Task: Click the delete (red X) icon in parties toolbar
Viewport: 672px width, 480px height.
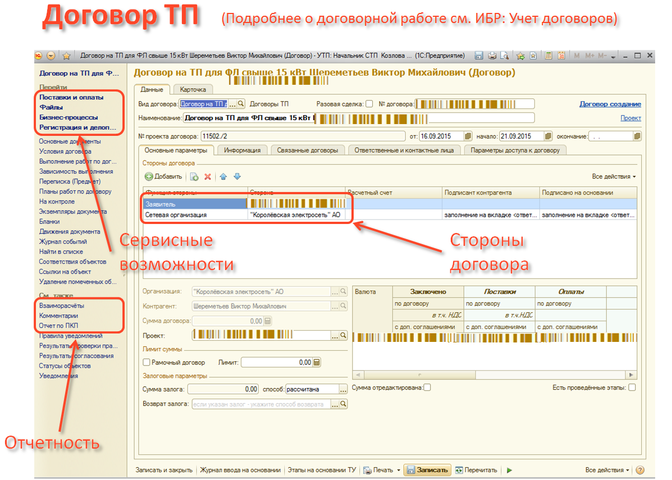Action: pos(208,177)
